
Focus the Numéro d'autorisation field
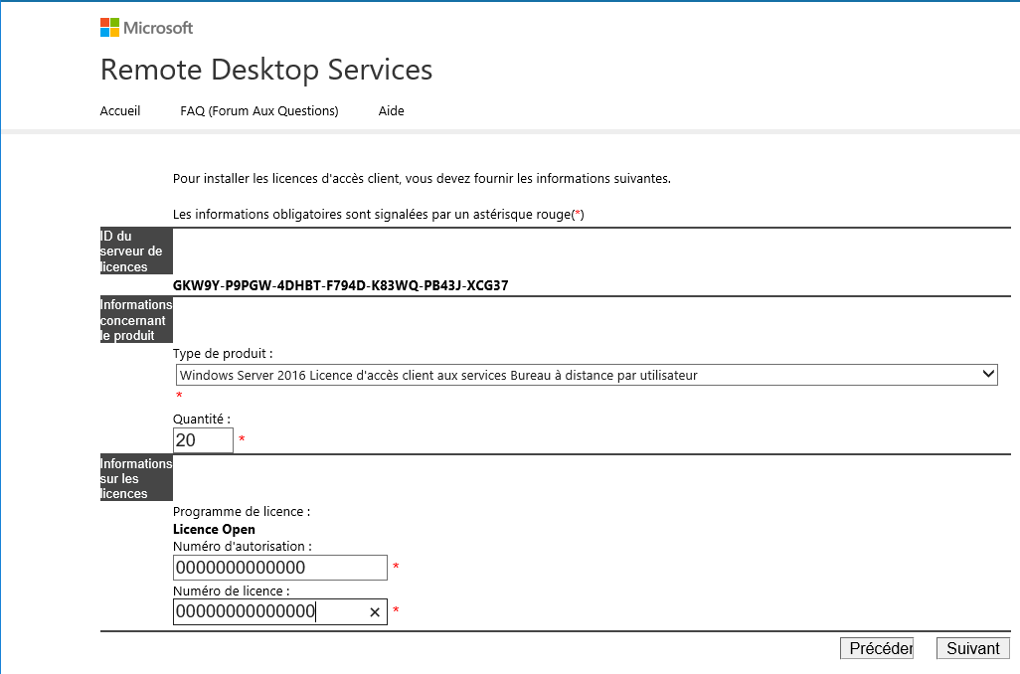click(279, 568)
